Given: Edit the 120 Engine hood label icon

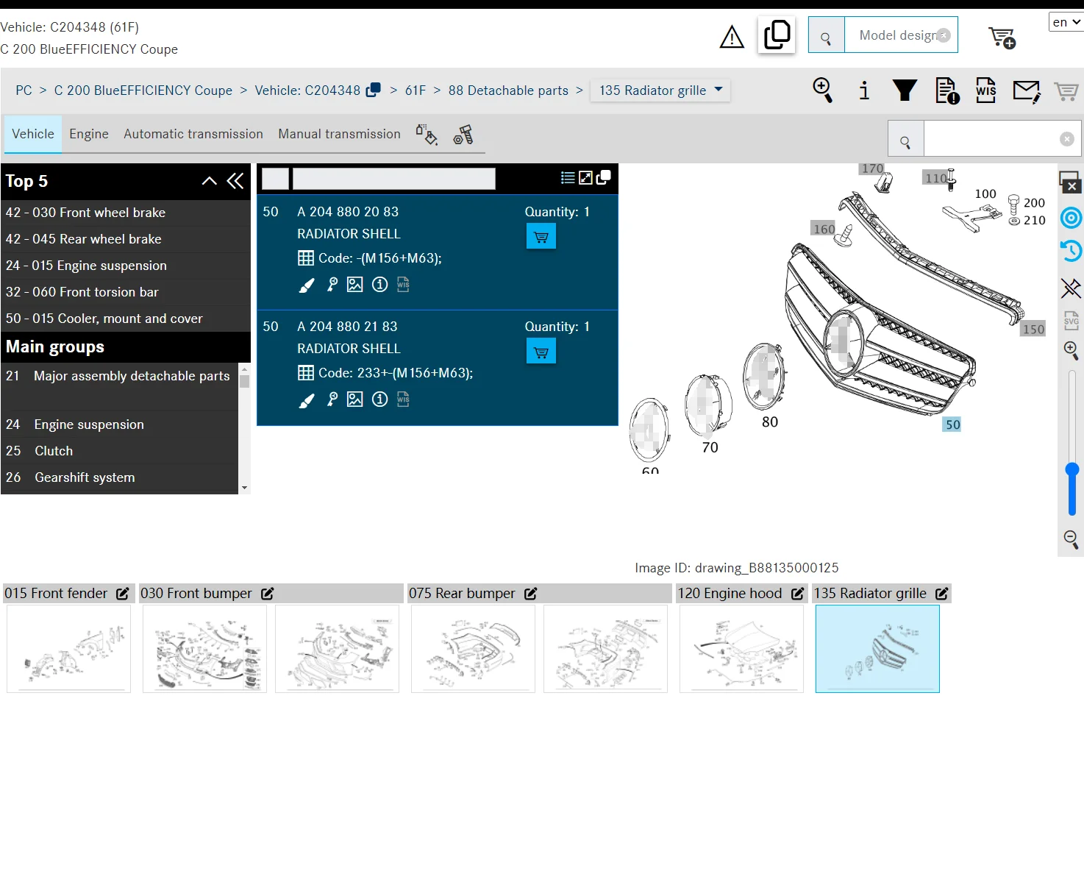Looking at the screenshot, I should point(797,594).
